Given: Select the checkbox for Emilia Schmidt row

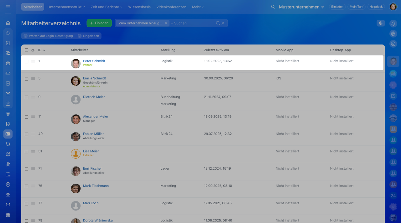Looking at the screenshot, I should tap(27, 79).
